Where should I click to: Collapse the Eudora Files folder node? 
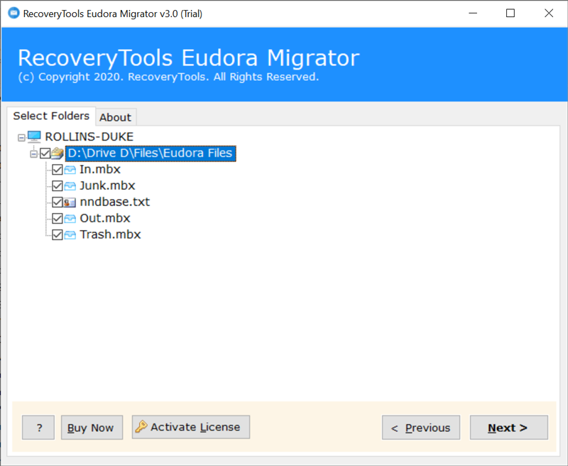(x=33, y=154)
